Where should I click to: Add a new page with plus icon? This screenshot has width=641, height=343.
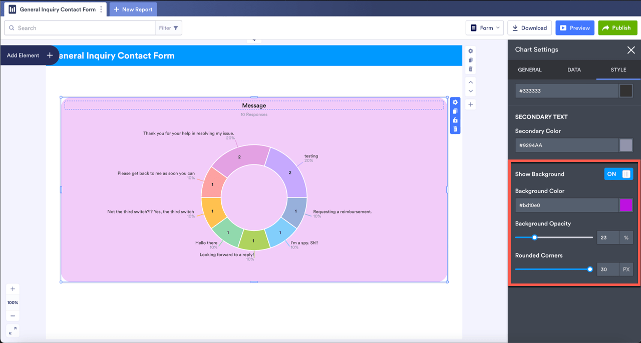point(470,104)
